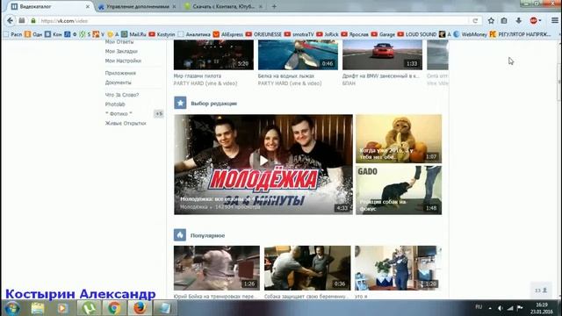Open the Расп bookmark
Image resolution: width=562 pixels, height=316 pixels.
(x=13, y=34)
